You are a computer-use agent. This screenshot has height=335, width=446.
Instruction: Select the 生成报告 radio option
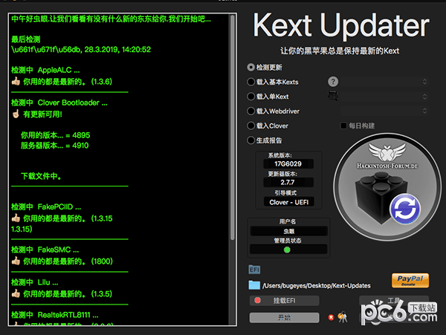click(251, 140)
